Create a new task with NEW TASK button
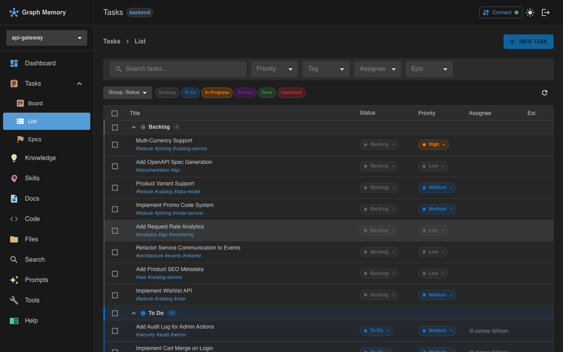 click(528, 41)
